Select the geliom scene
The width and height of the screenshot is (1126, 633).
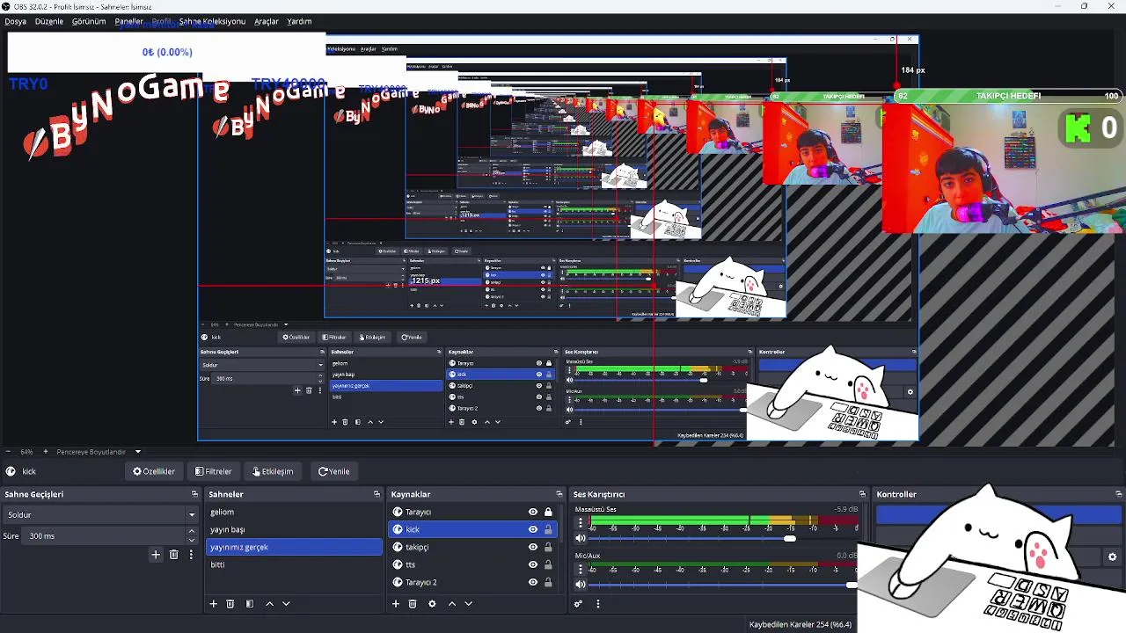point(294,512)
